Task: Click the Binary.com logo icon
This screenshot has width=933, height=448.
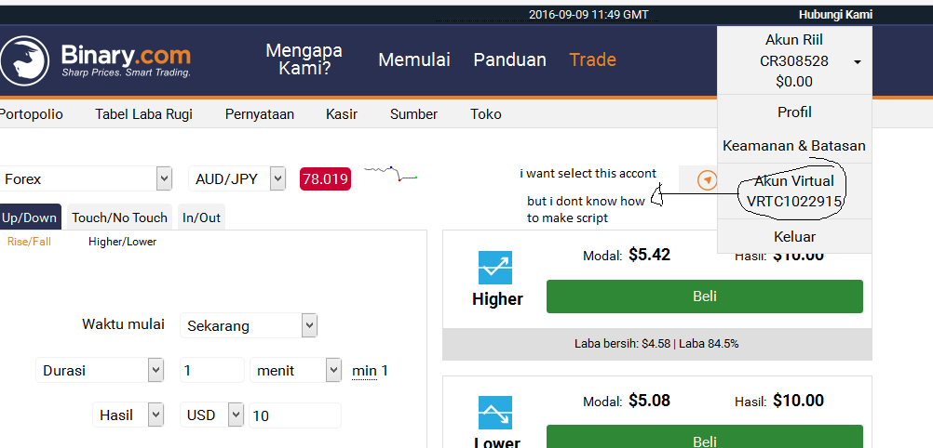Action: (x=24, y=60)
